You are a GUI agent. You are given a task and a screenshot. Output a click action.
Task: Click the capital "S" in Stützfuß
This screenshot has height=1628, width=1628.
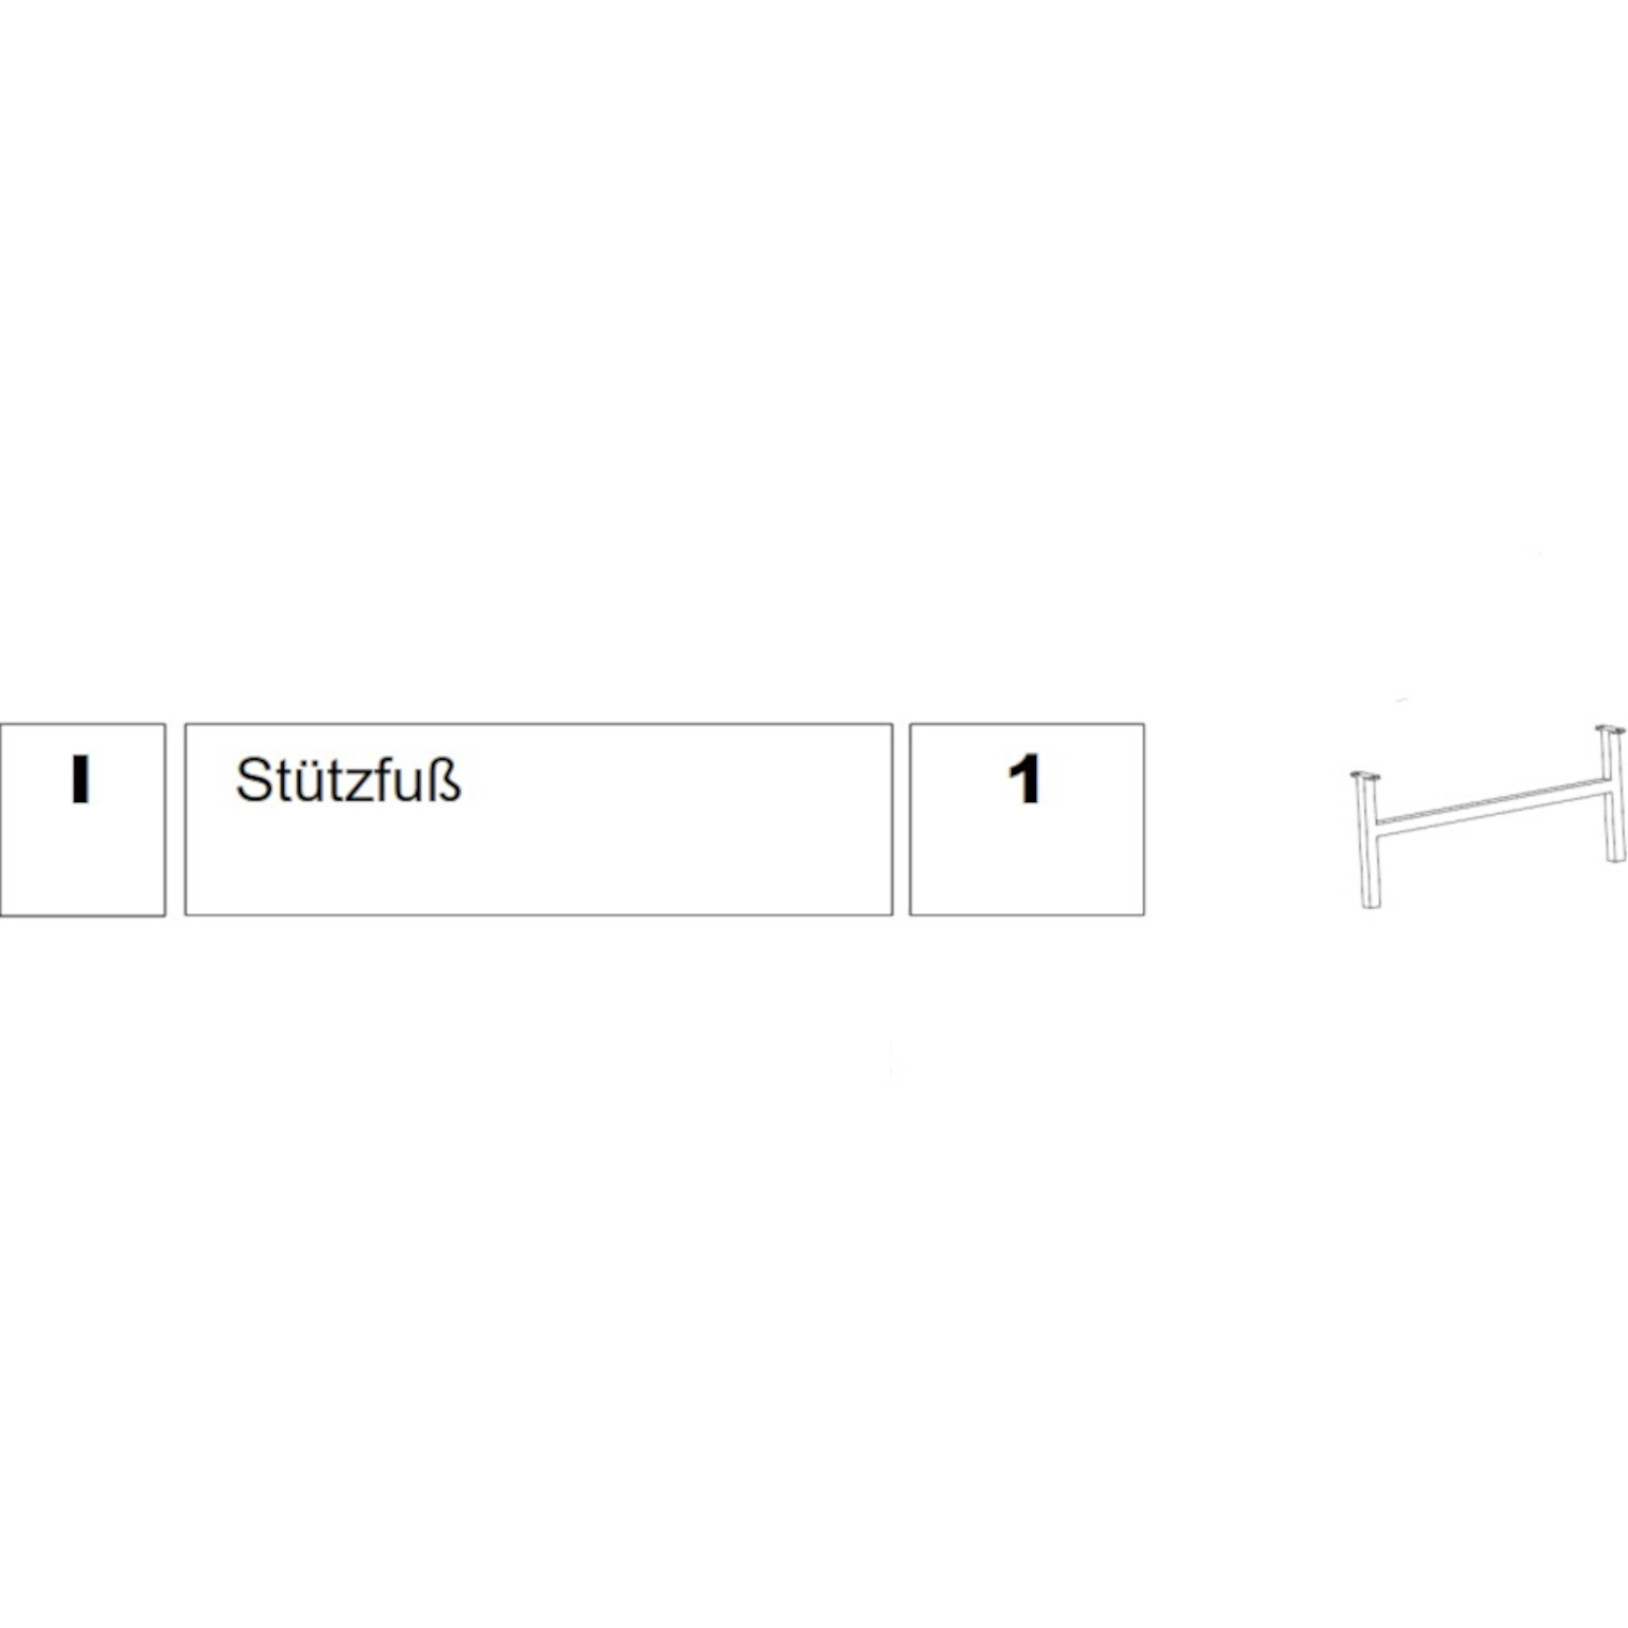coord(252,780)
